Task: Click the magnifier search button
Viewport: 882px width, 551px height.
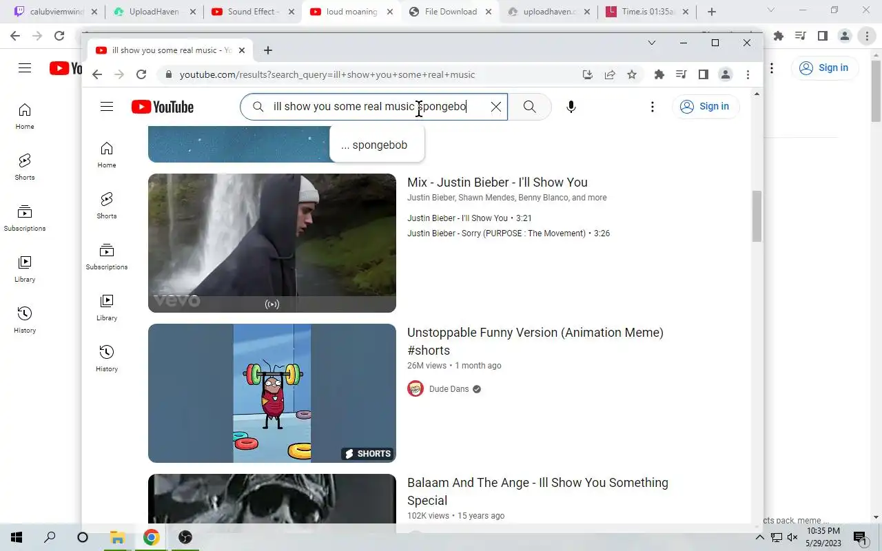Action: [x=529, y=107]
